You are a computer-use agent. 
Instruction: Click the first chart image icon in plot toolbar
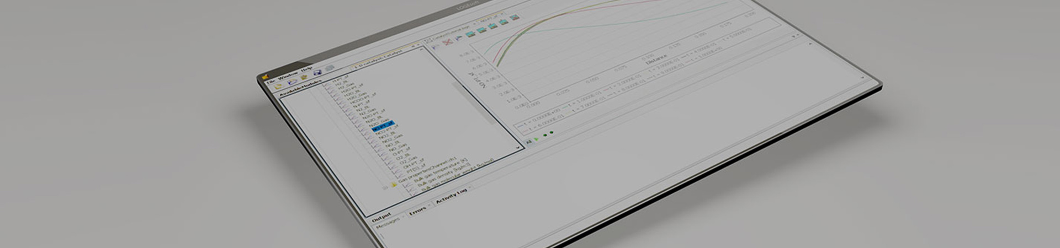[x=470, y=33]
